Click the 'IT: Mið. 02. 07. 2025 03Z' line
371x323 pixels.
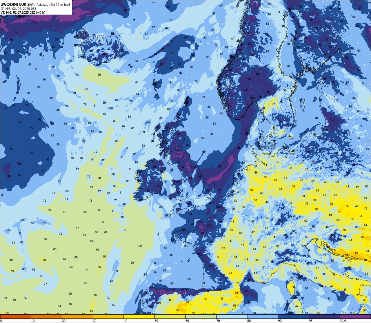coord(18,8)
